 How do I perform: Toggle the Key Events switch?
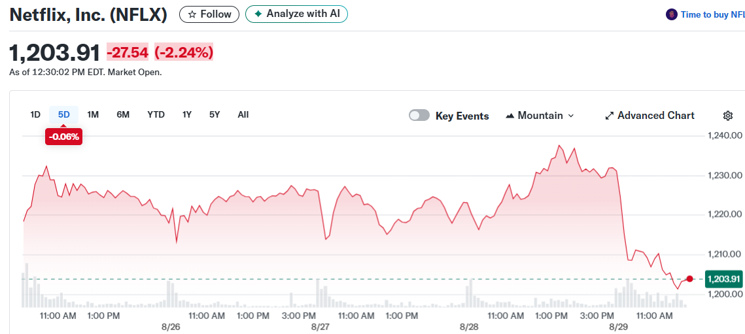click(419, 116)
